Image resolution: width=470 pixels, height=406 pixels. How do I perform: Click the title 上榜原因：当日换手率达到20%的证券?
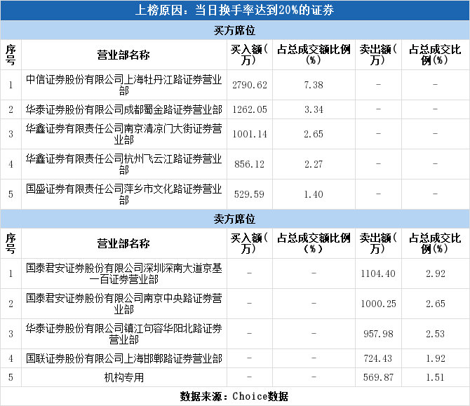pos(234,11)
